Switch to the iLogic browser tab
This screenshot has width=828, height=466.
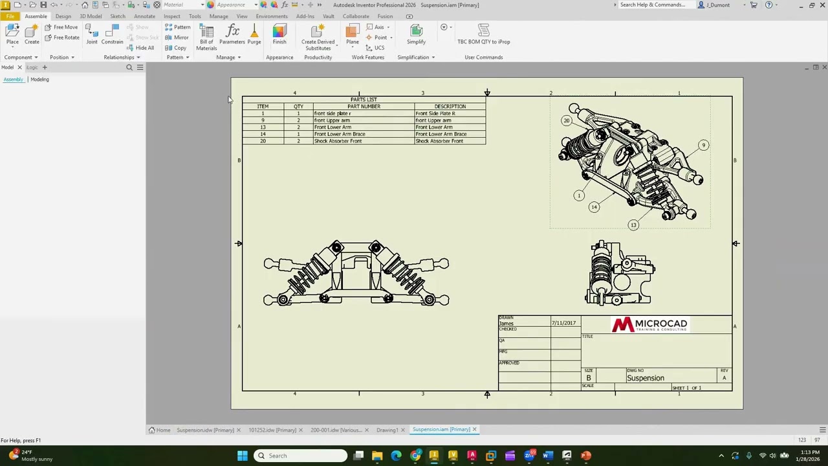pos(32,67)
